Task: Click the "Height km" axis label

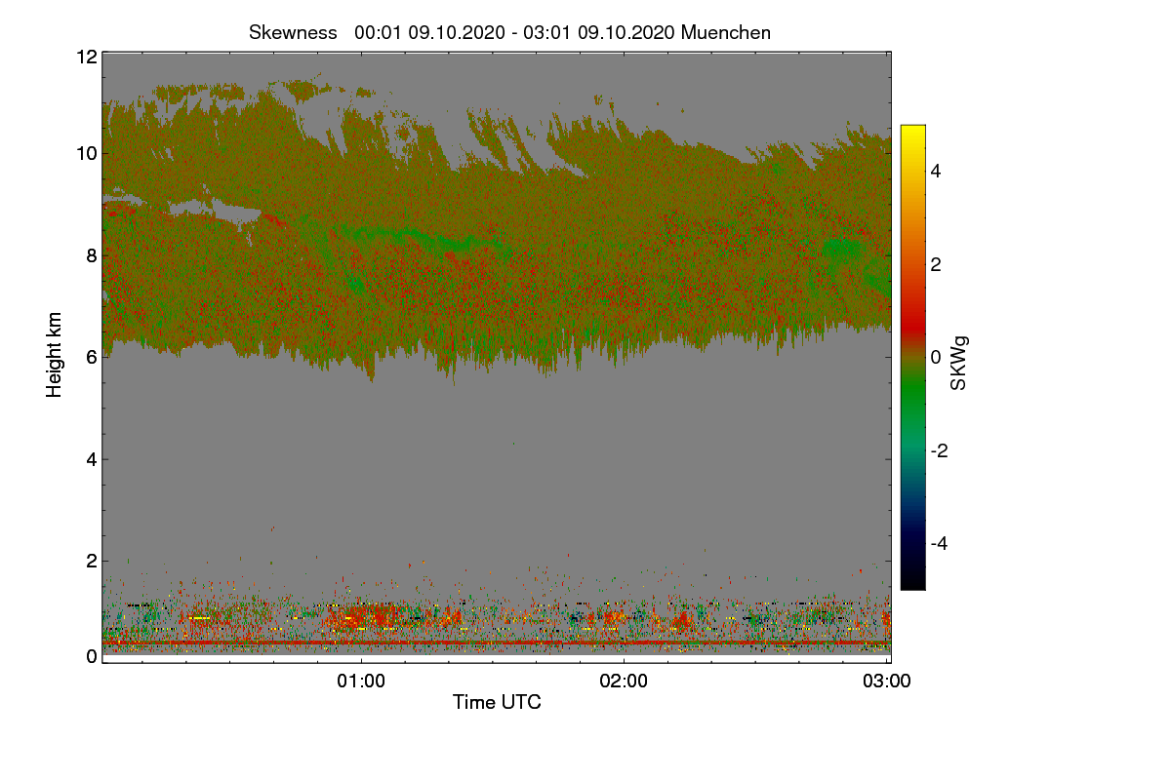Action: pos(55,355)
